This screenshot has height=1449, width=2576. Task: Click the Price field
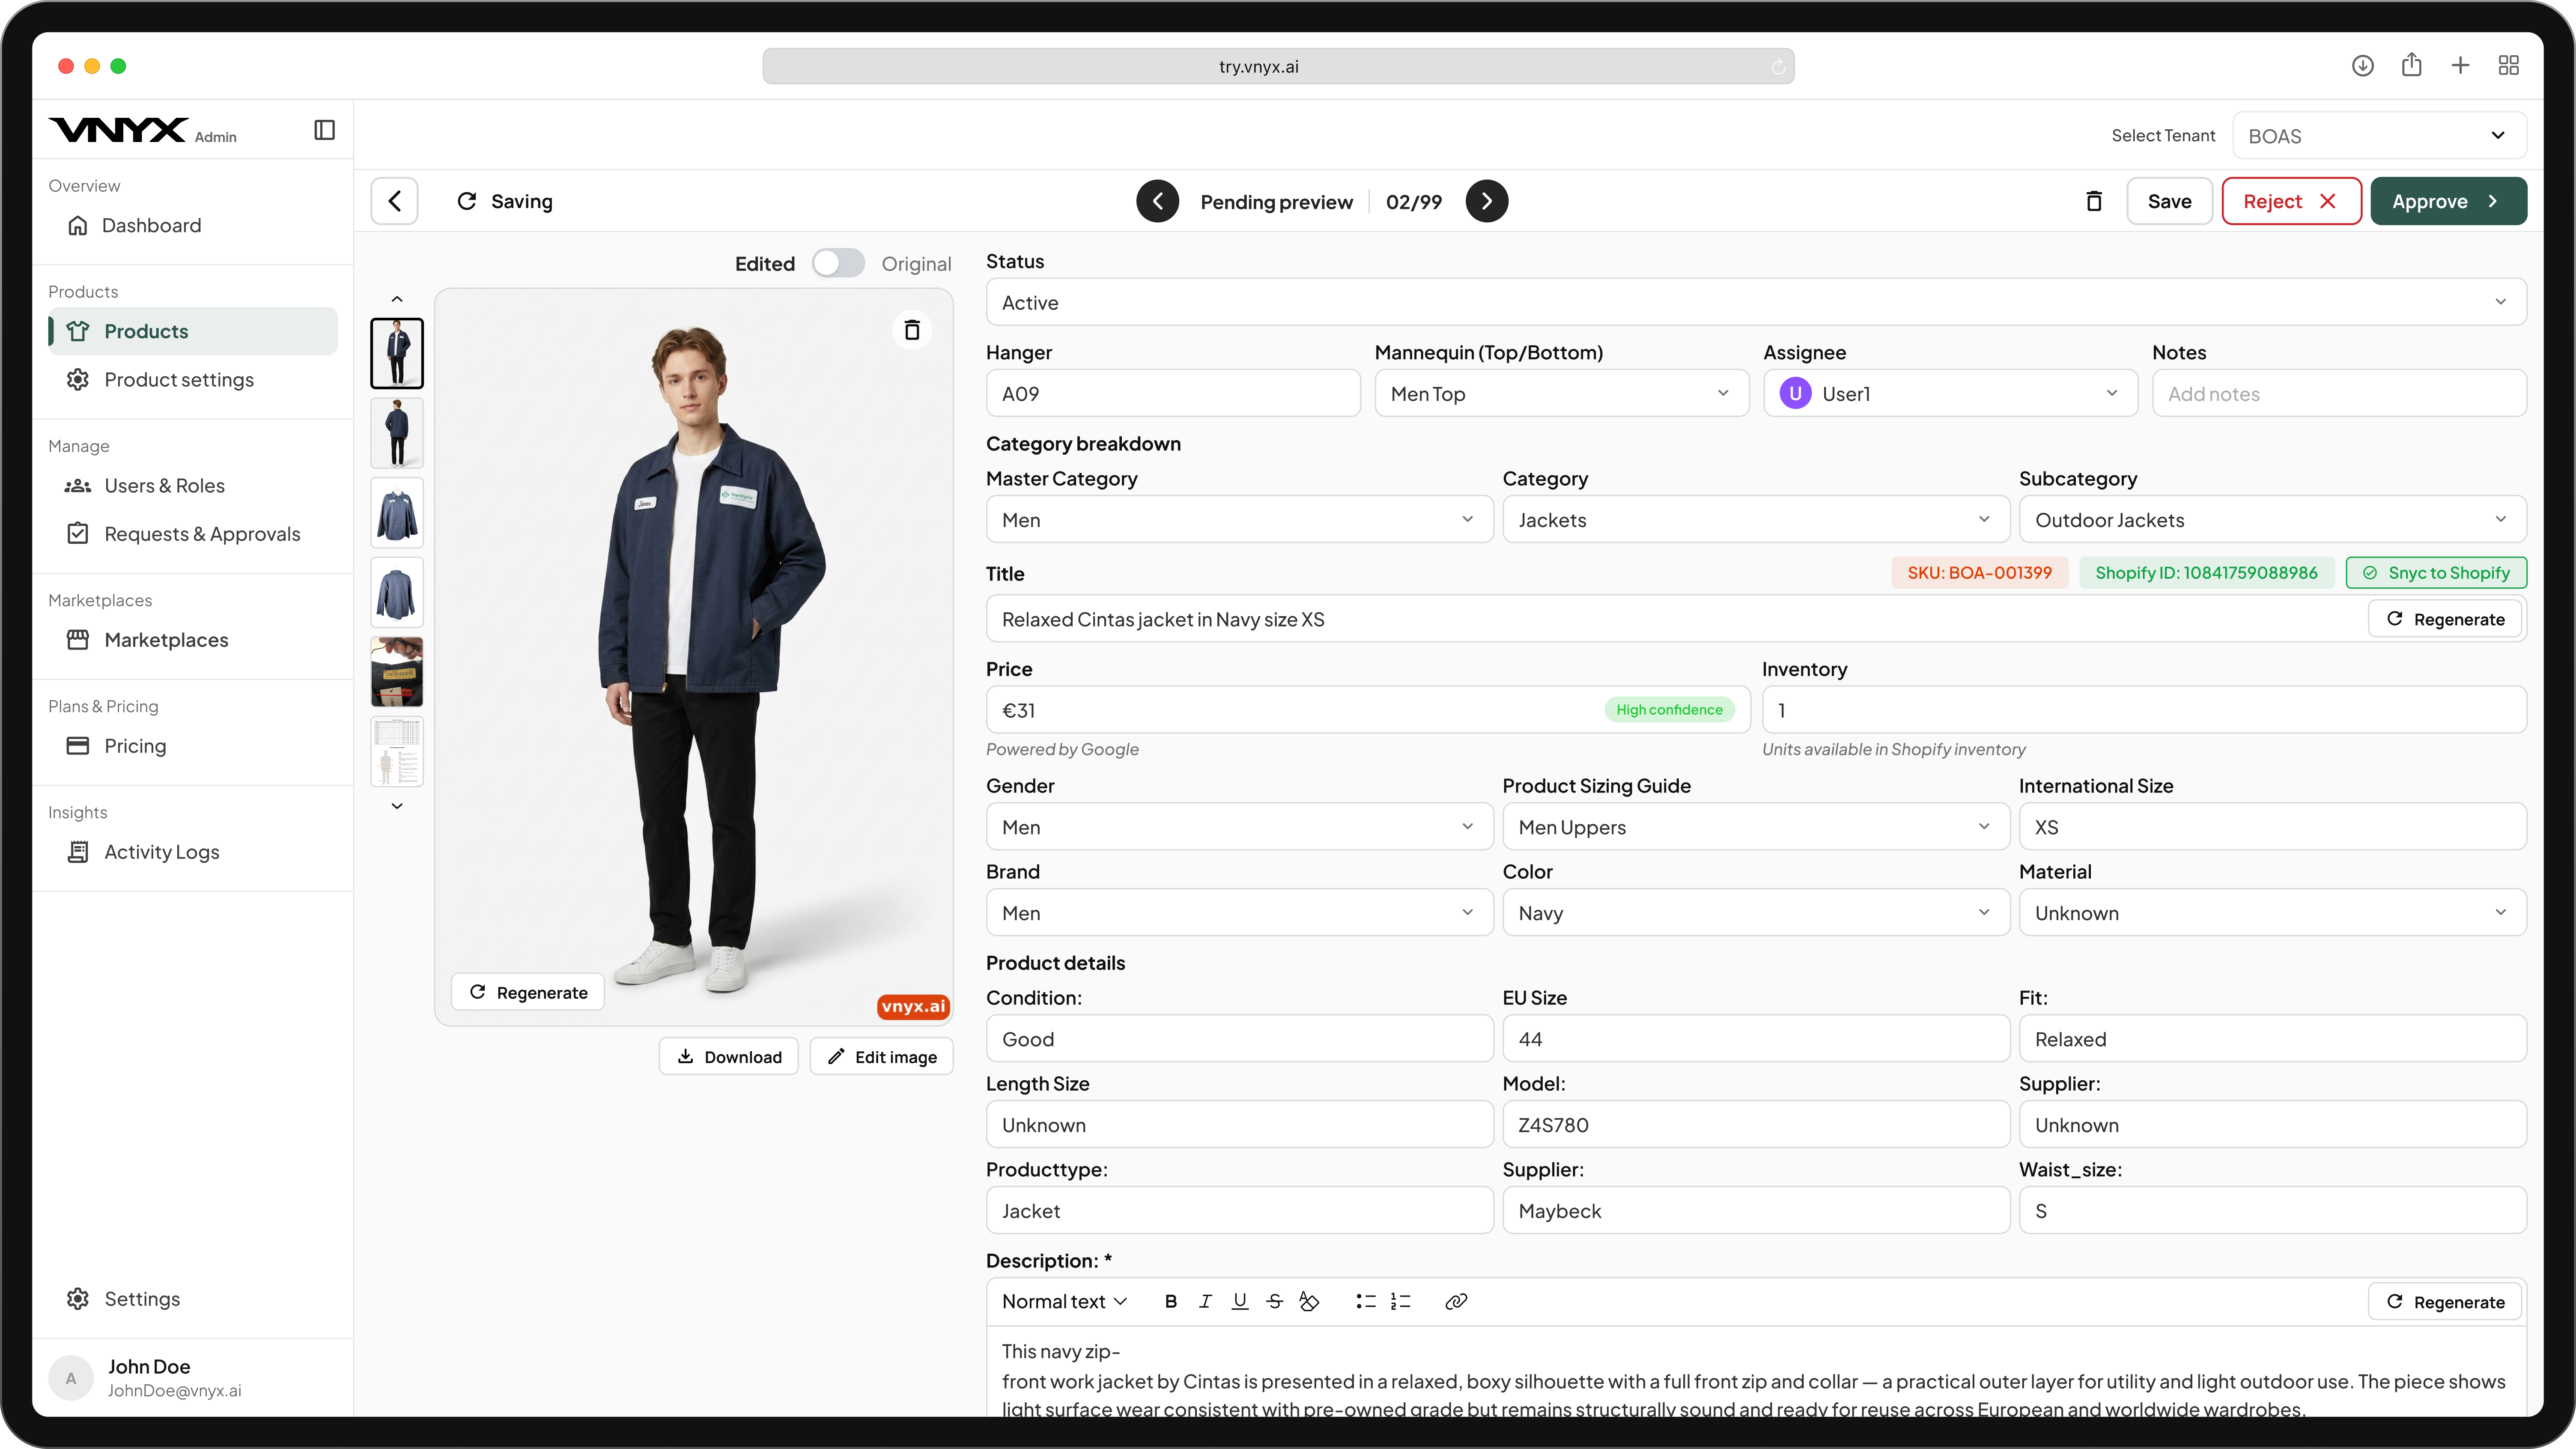pyautogui.click(x=1368, y=710)
